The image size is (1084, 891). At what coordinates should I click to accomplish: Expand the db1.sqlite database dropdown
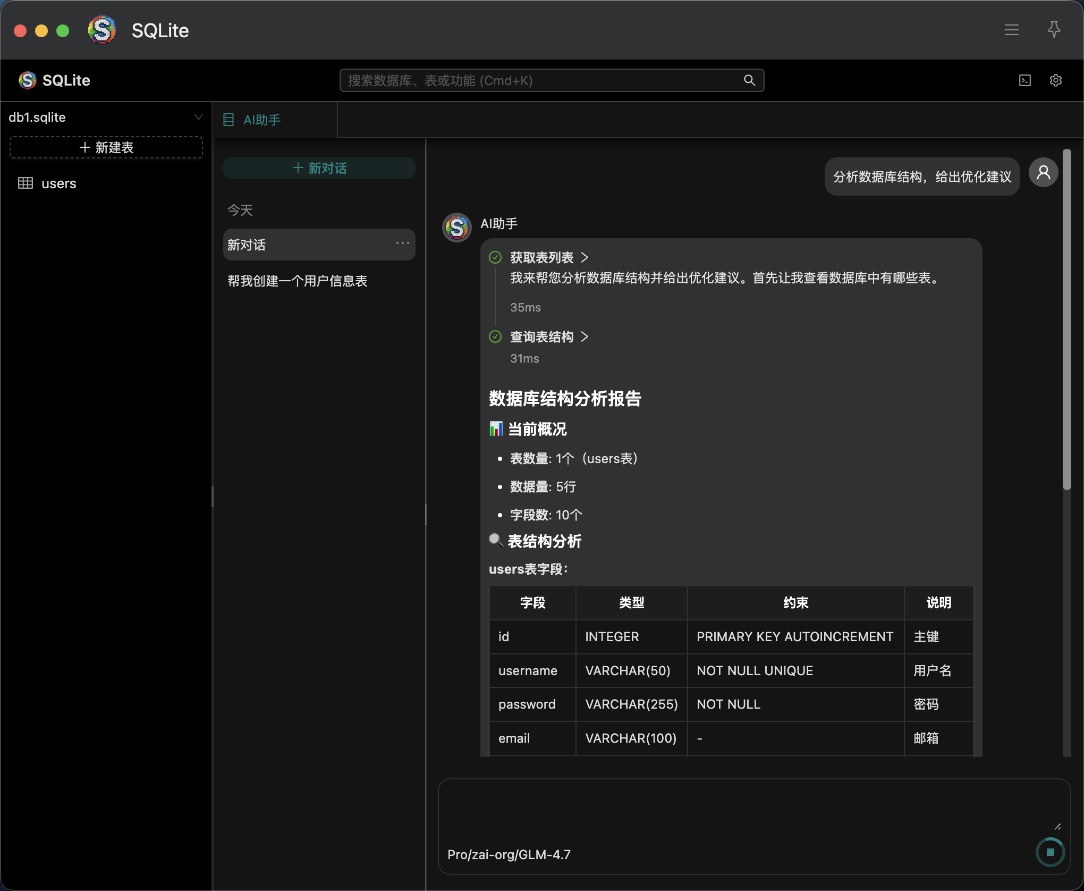(198, 117)
